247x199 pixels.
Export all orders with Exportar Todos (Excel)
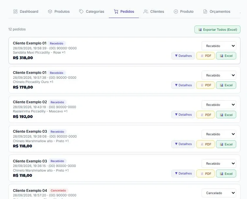217,29
